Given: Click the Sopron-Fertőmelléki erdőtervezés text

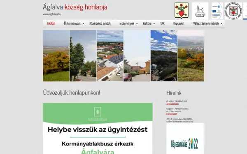Looking at the screenshot, I should pos(177,110).
